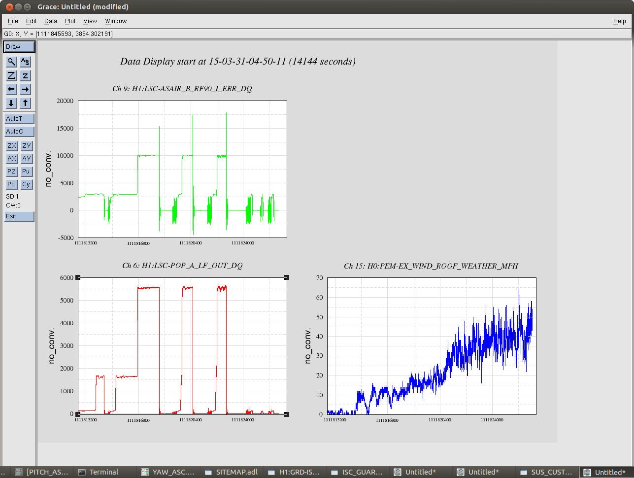
Task: Open the View menu
Action: tap(90, 21)
